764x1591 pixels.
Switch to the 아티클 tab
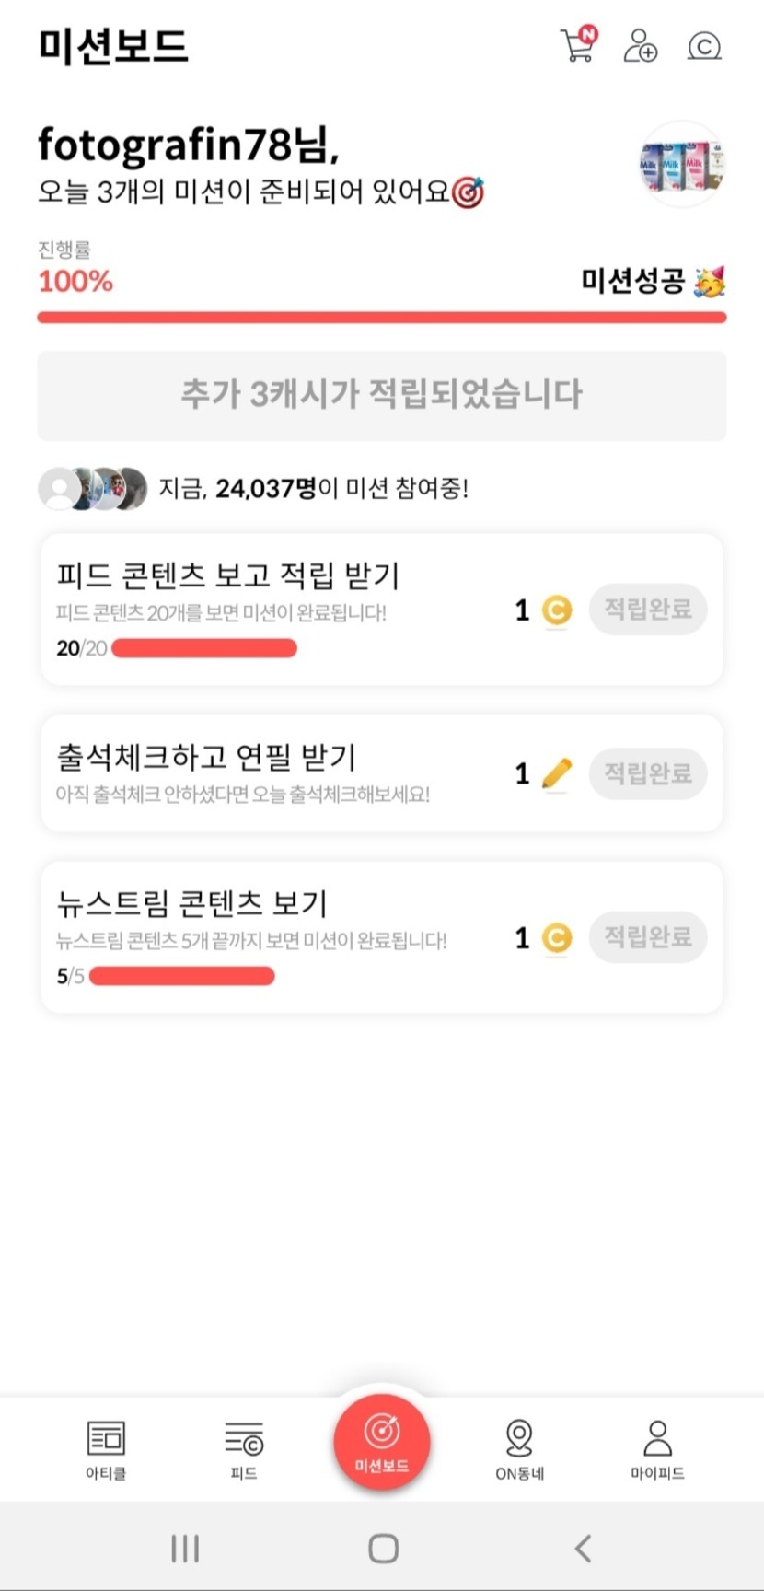[x=106, y=1449]
